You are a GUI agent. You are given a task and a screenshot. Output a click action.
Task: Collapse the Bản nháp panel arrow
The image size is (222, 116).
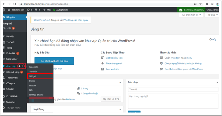(217, 82)
